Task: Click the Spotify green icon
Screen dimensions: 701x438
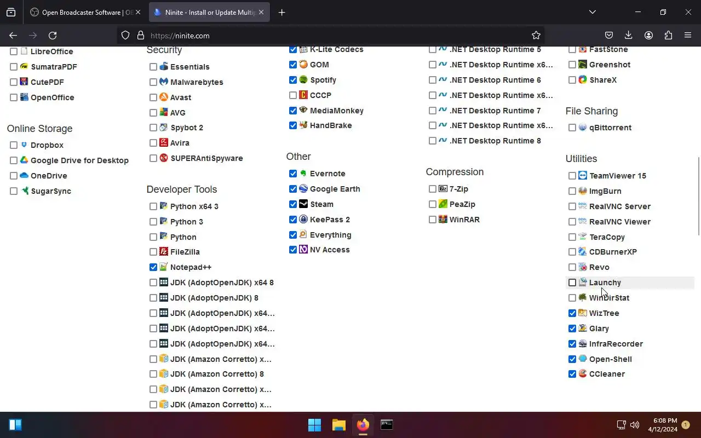Action: [303, 79]
